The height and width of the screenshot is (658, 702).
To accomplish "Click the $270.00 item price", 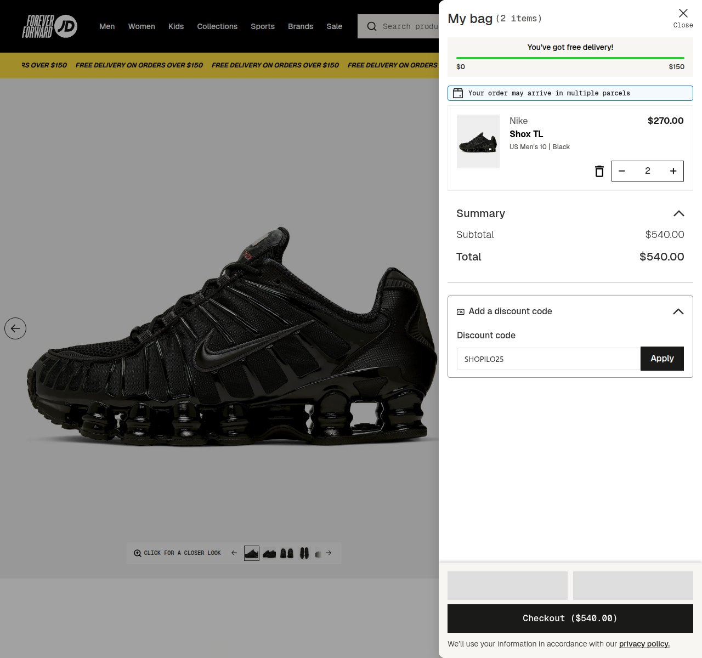I will tap(665, 121).
